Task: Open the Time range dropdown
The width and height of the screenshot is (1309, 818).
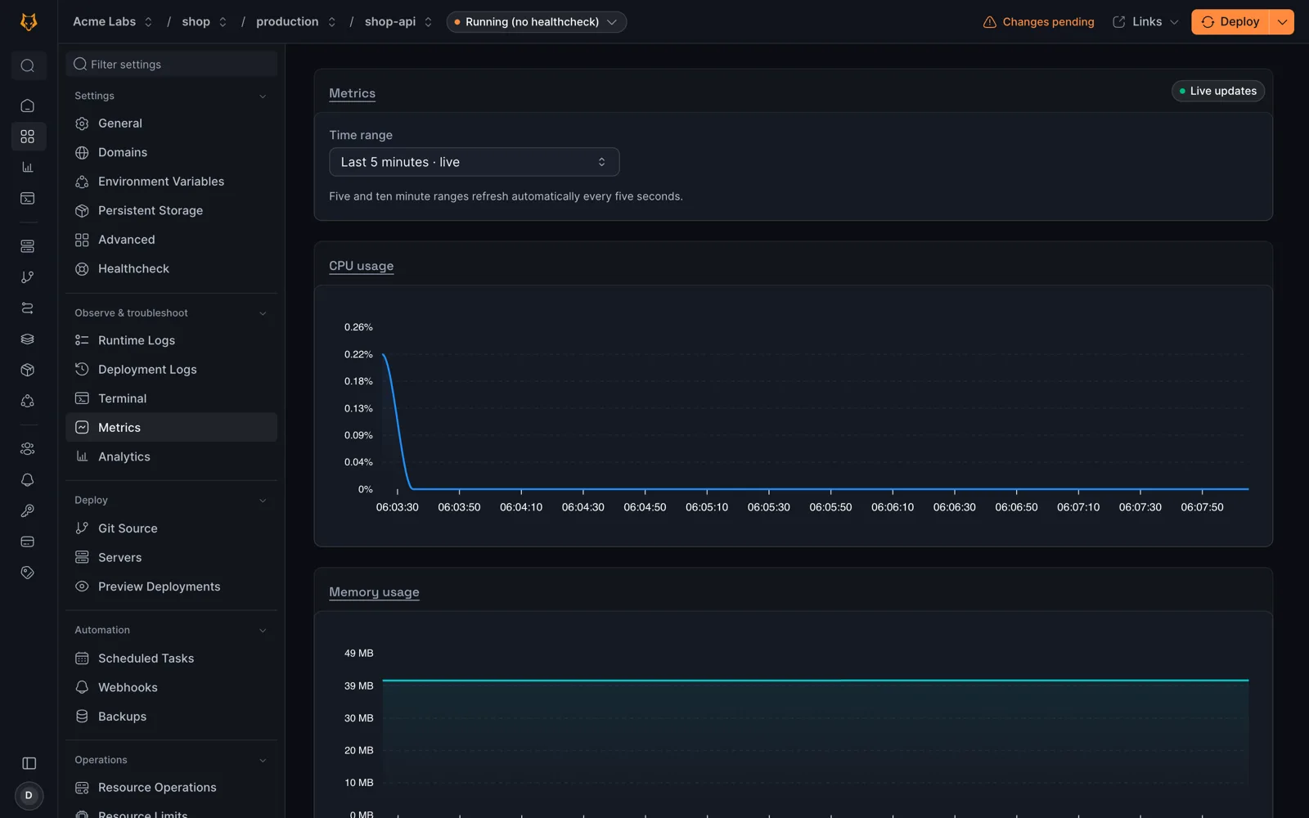Action: [x=475, y=162]
